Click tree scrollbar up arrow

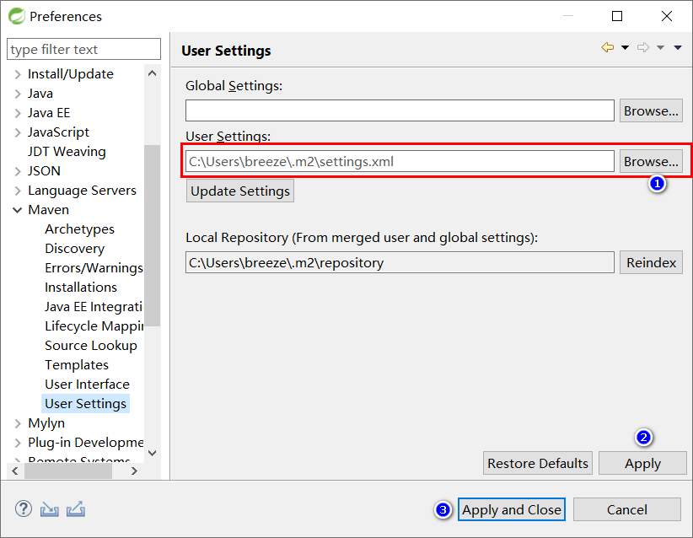point(152,73)
